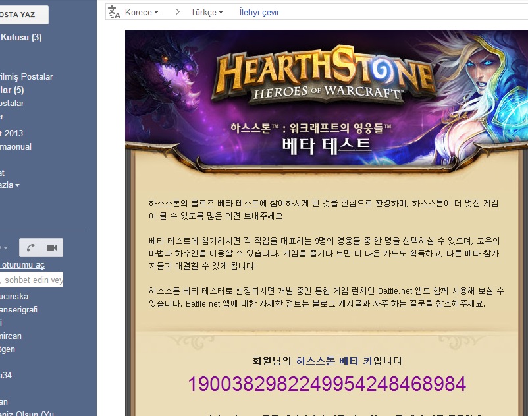The image size is (528, 416).
Task: Click the İletiyi çevir translate link
Action: (x=259, y=12)
